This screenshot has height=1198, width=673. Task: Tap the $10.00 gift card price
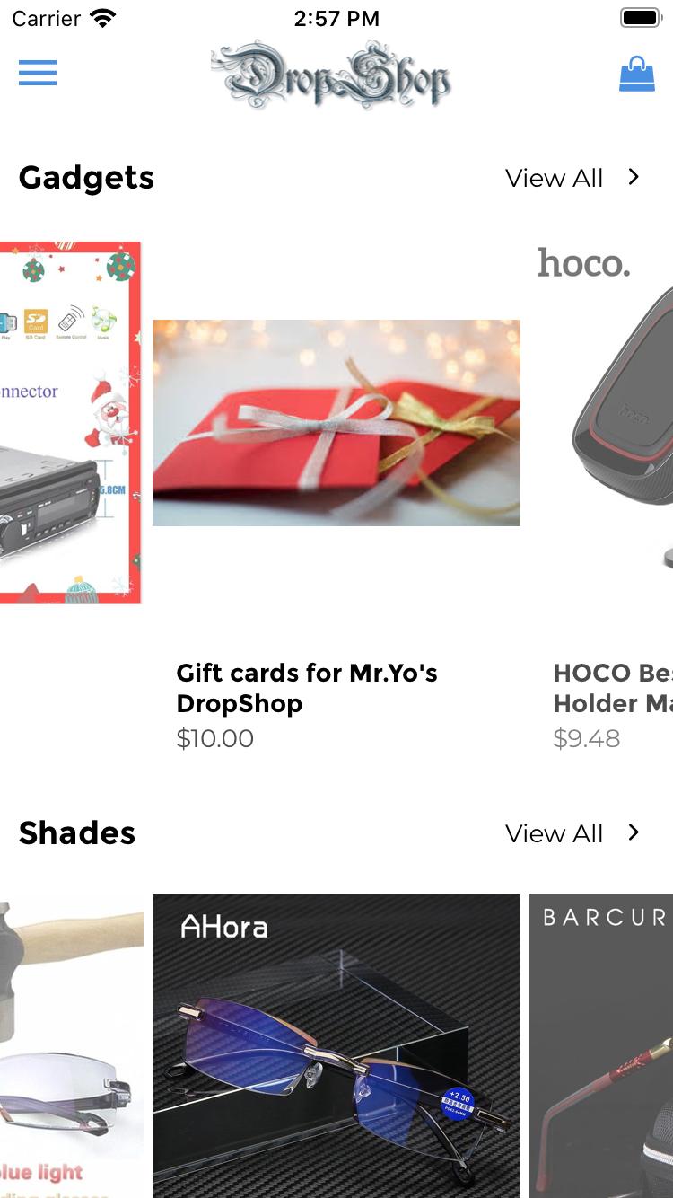(215, 738)
